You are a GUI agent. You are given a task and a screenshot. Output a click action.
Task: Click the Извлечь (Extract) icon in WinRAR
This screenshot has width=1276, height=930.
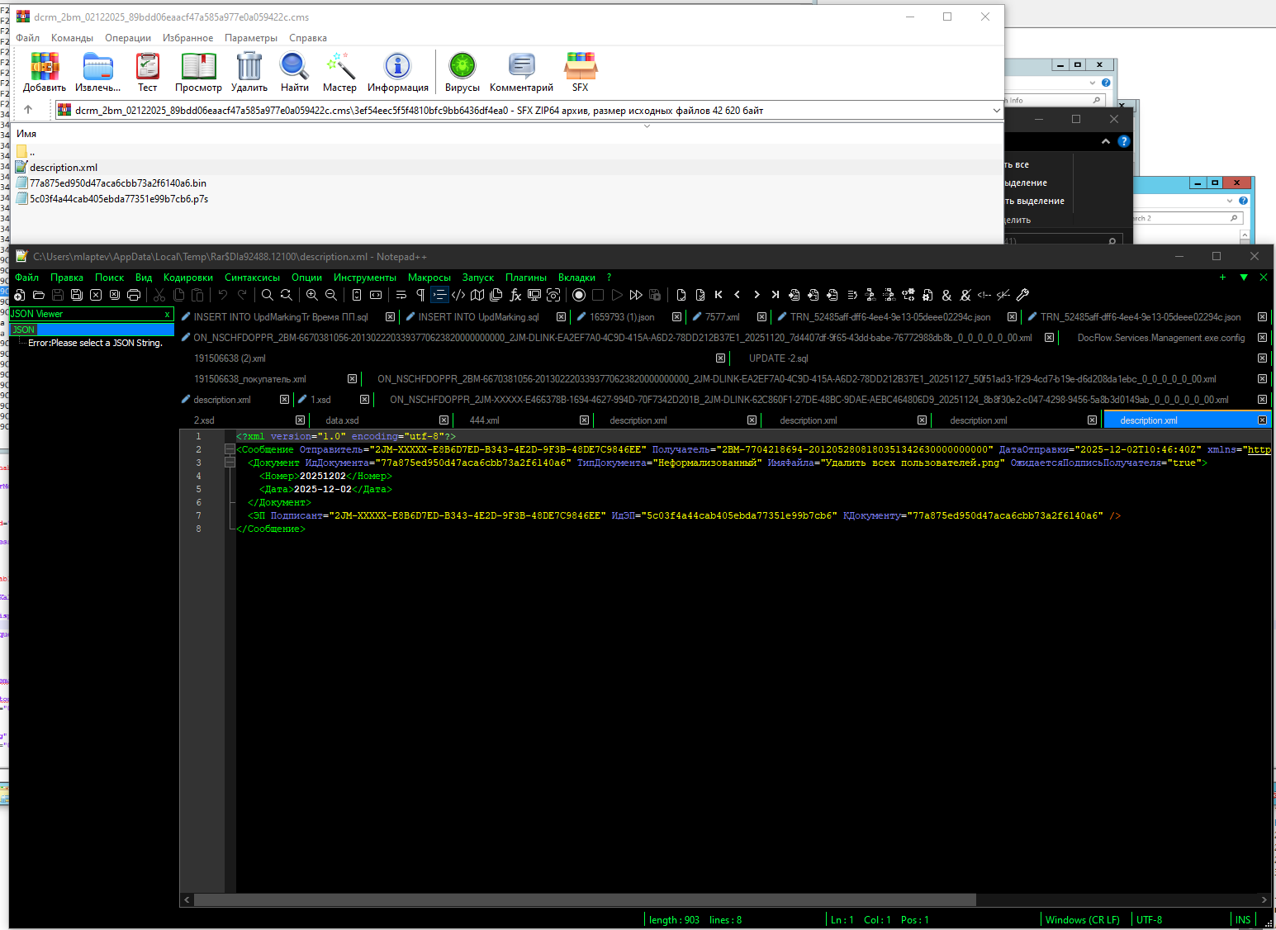97,72
